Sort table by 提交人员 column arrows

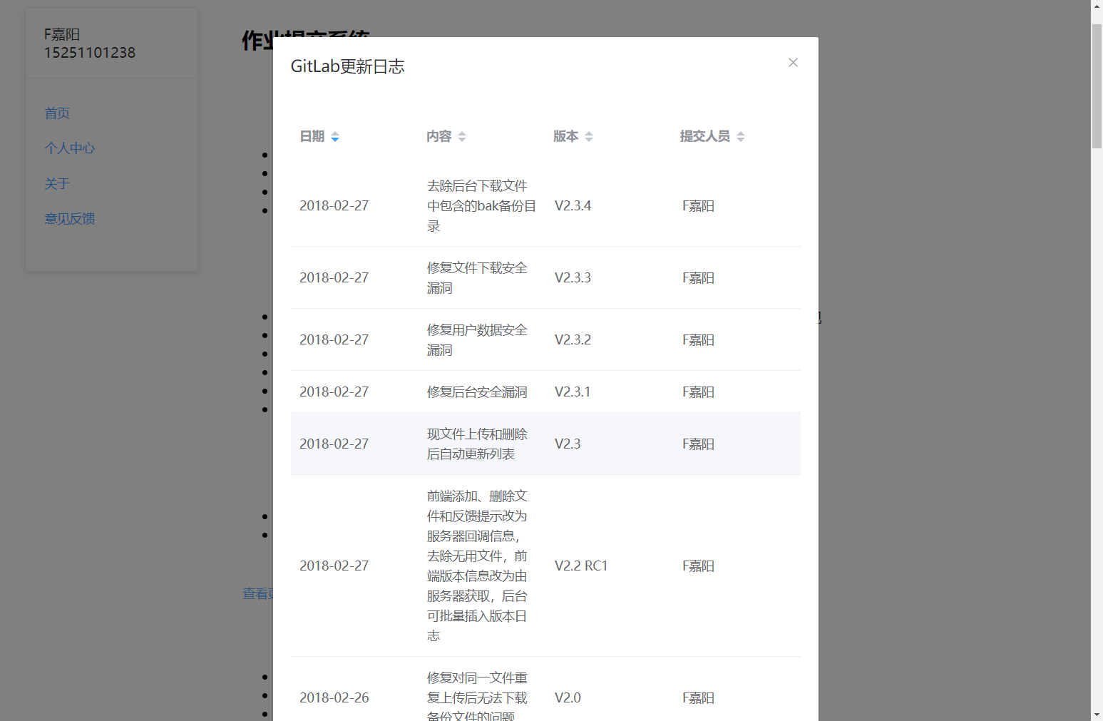click(x=741, y=137)
